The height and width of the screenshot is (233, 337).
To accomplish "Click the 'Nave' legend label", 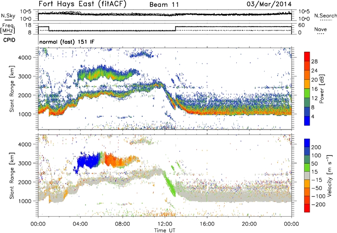I will (320, 29).
